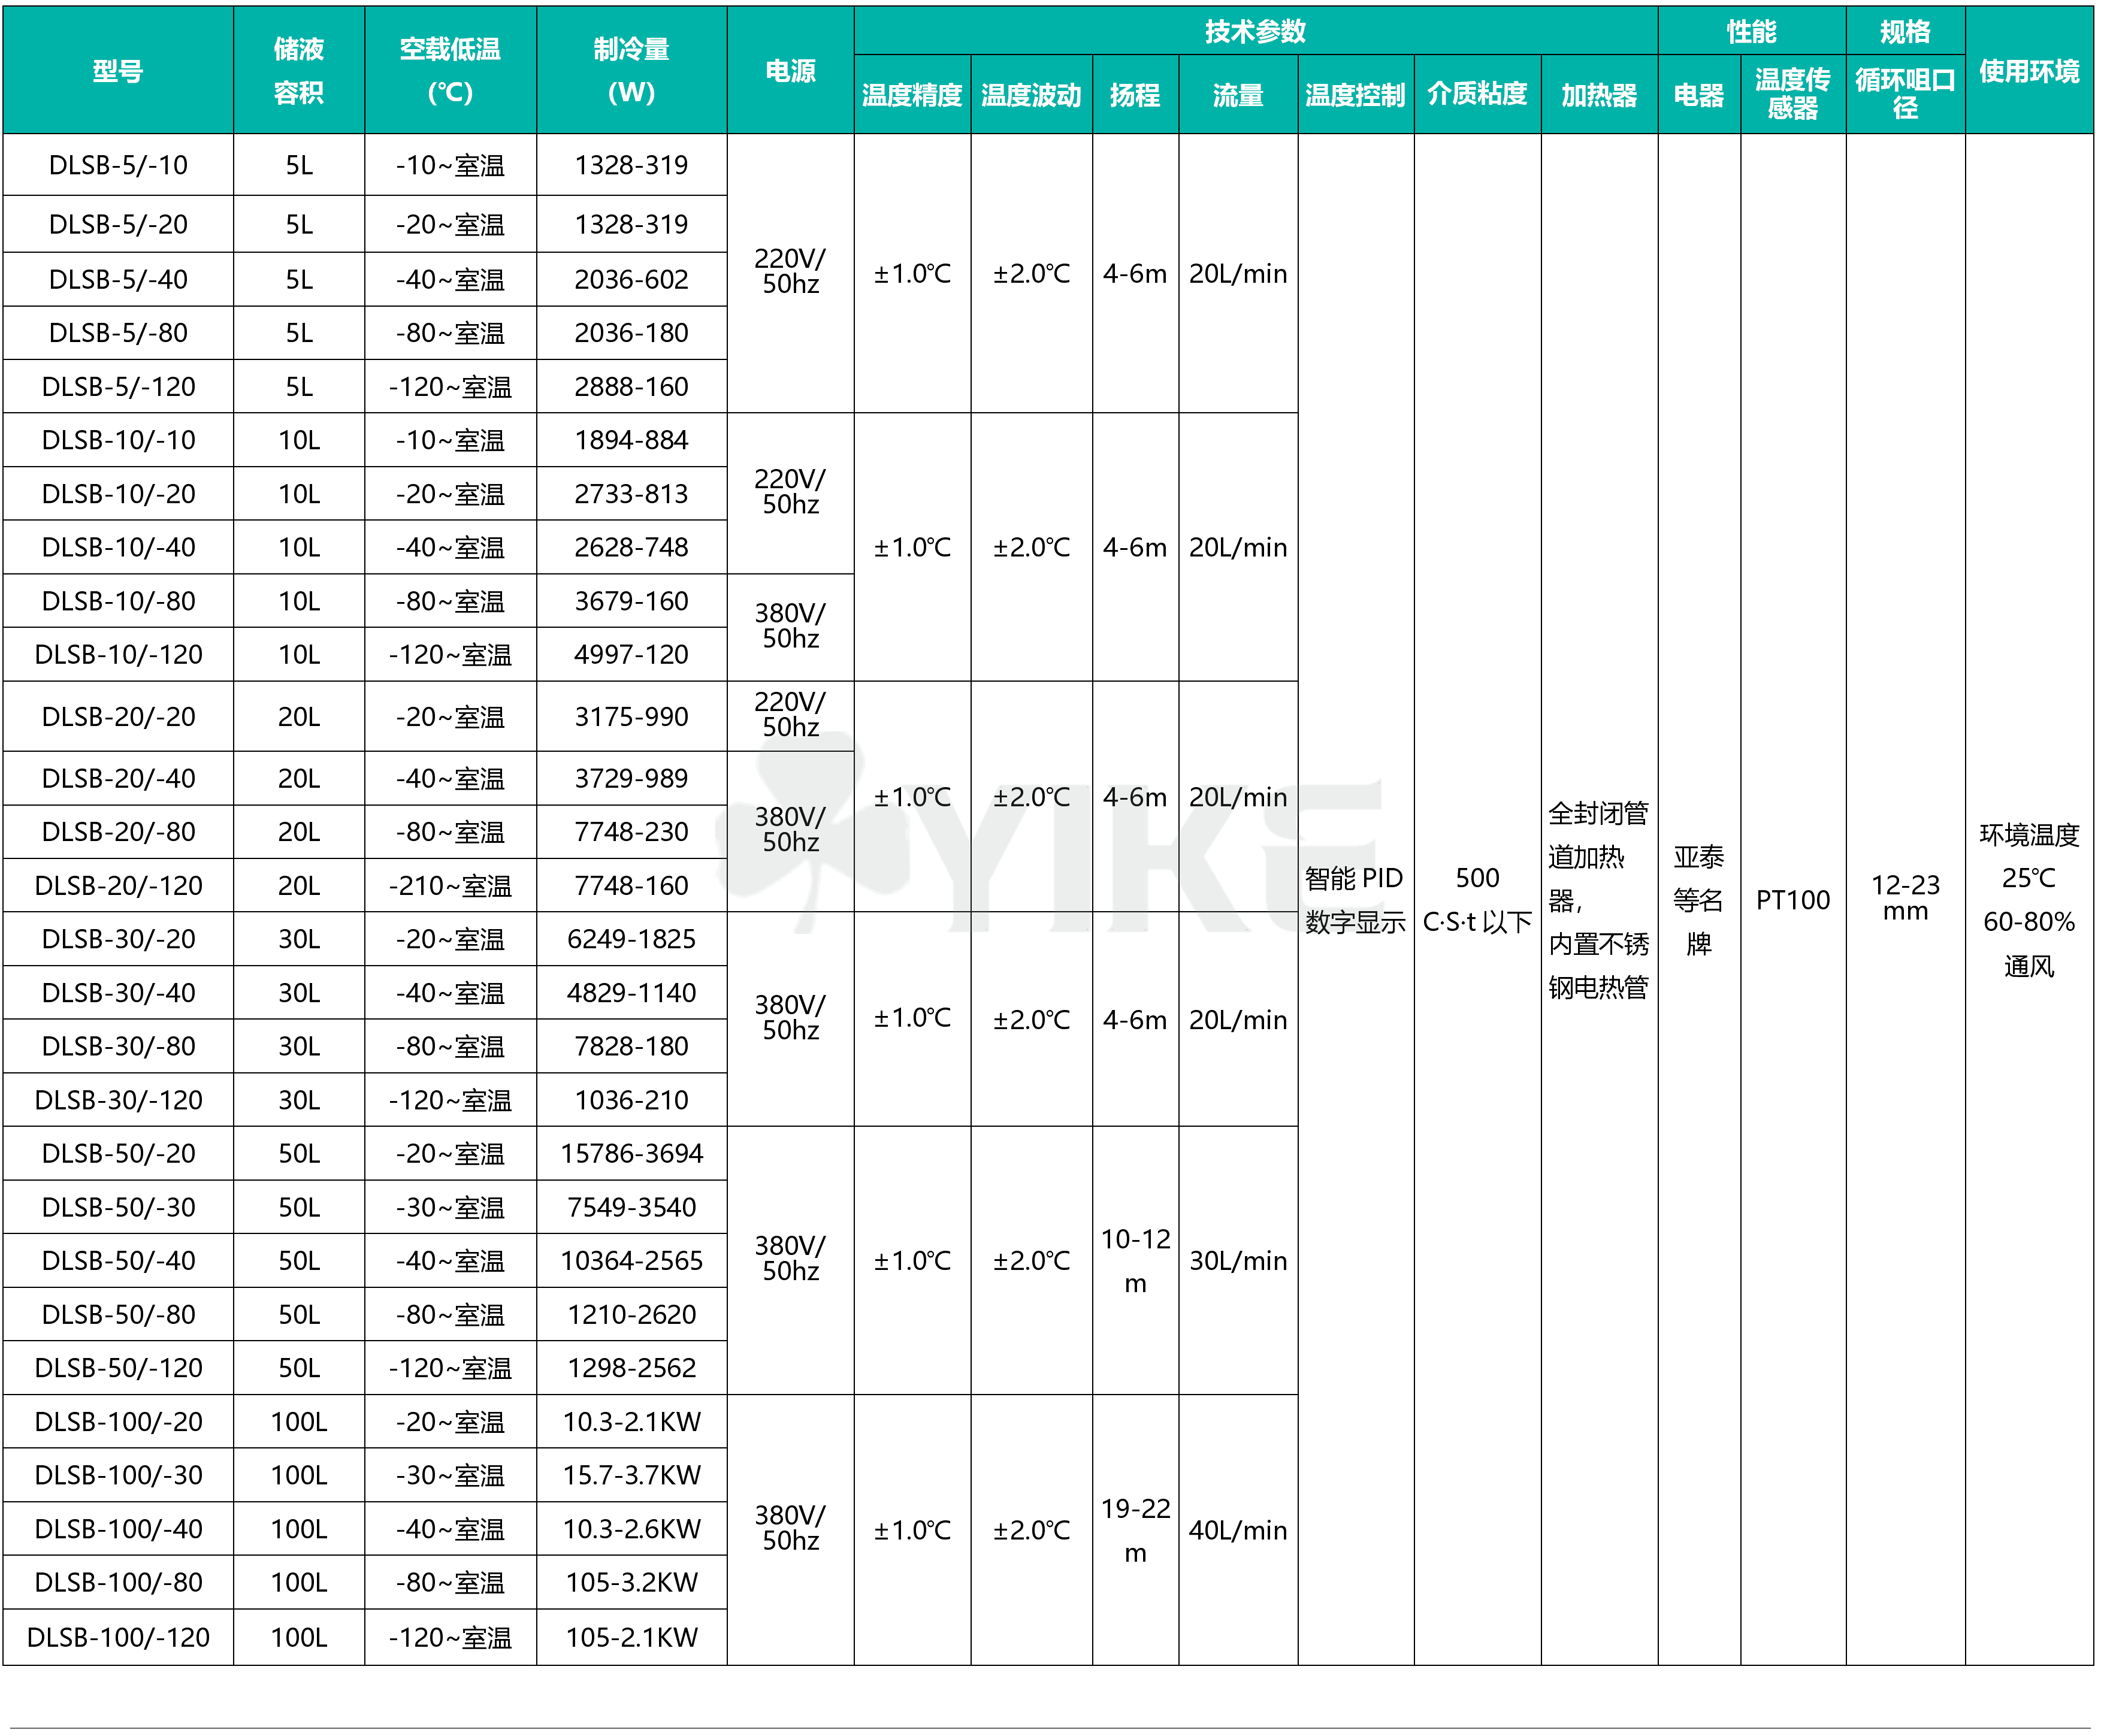Click the 温度传感器 header cell
Image resolution: width=2101 pixels, height=1736 pixels.
1792,94
